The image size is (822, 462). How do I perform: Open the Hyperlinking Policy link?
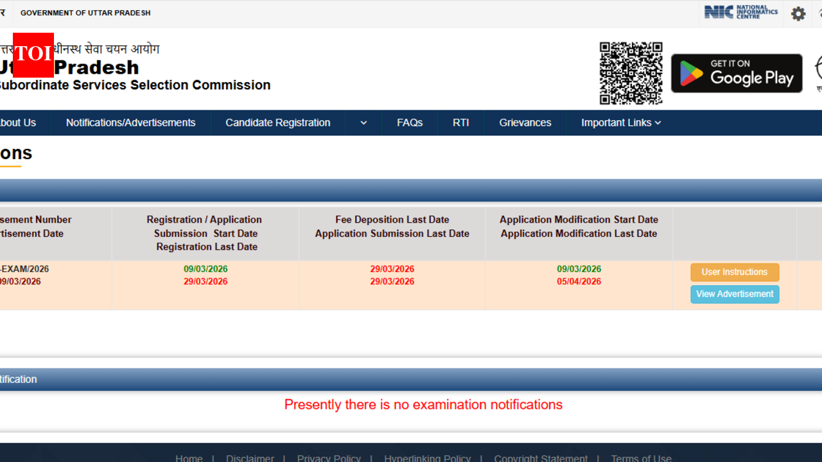coord(427,458)
